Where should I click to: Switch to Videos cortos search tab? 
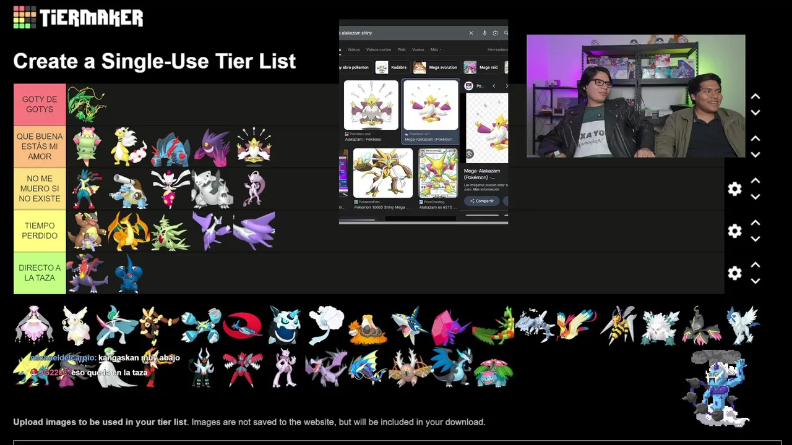378,49
